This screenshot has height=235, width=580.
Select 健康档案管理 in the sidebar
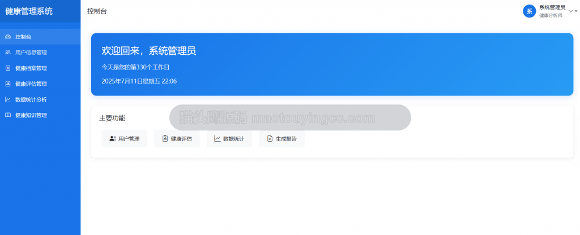(x=40, y=68)
